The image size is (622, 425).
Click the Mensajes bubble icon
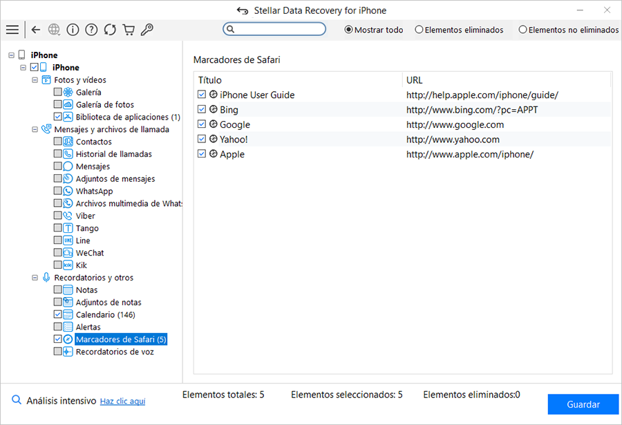68,166
